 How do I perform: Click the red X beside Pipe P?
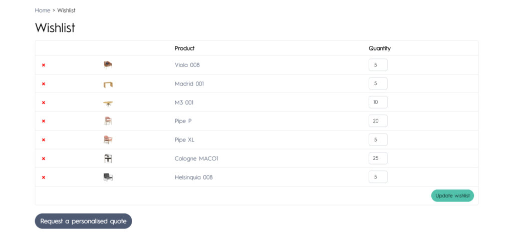tap(44, 121)
